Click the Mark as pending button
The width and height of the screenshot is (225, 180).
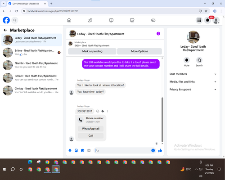click(92, 51)
